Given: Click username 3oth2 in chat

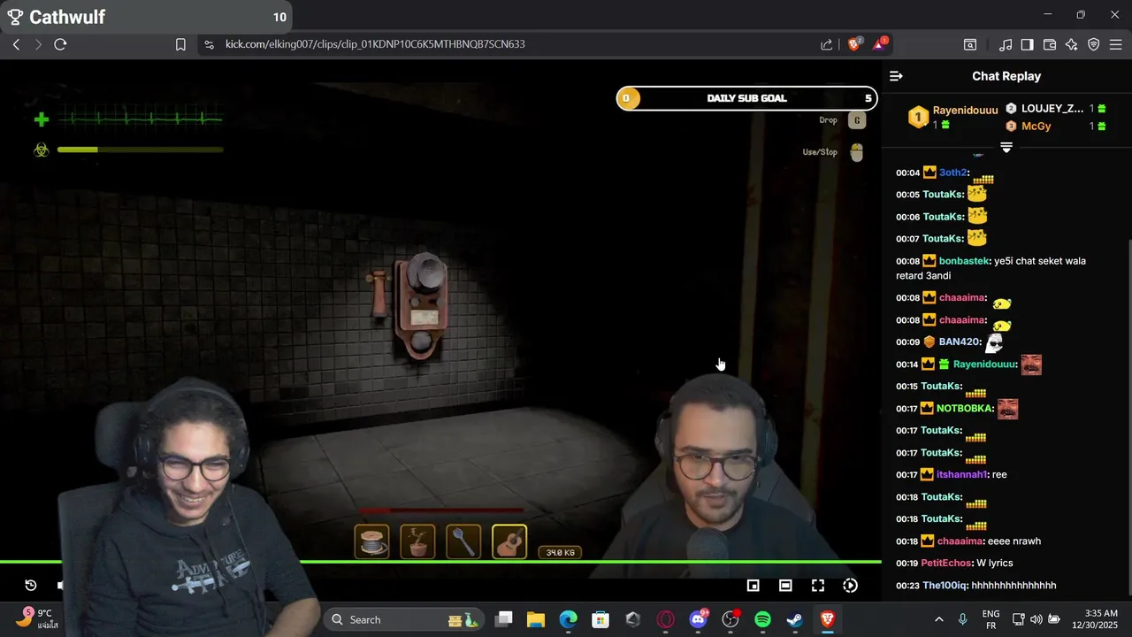Looking at the screenshot, I should tap(952, 173).
